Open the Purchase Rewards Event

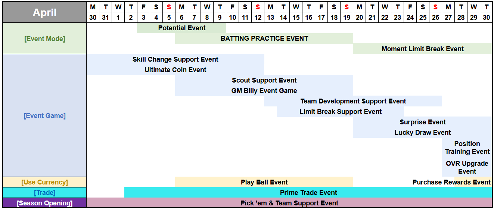(451, 182)
